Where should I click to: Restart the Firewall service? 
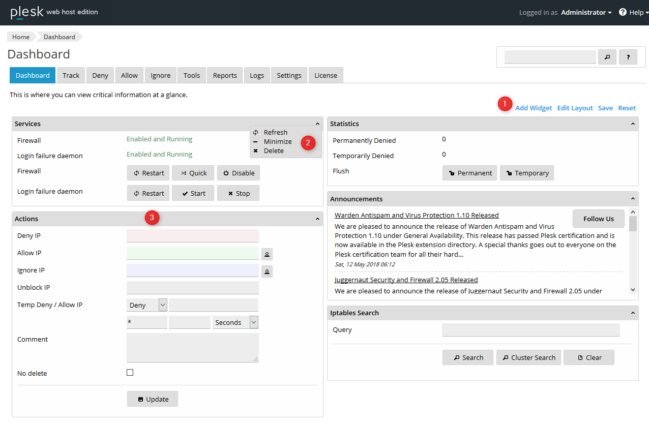pyautogui.click(x=148, y=173)
